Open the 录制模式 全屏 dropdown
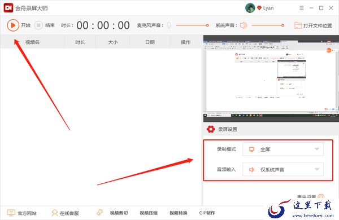 [x=283, y=149]
